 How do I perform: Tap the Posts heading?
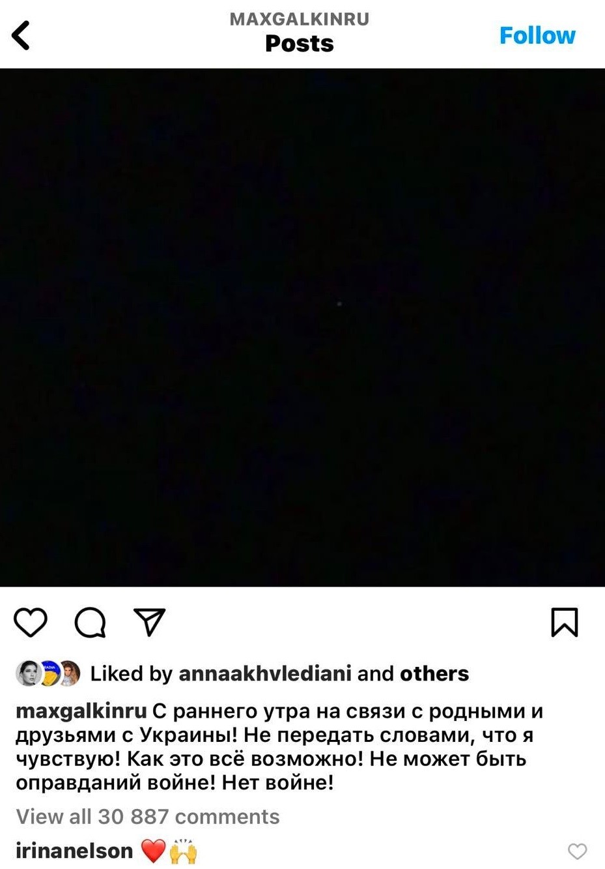[300, 44]
